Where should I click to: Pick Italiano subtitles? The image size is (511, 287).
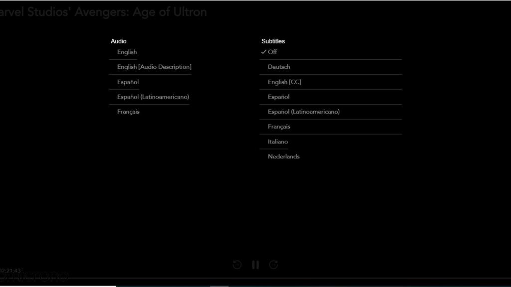(x=277, y=142)
